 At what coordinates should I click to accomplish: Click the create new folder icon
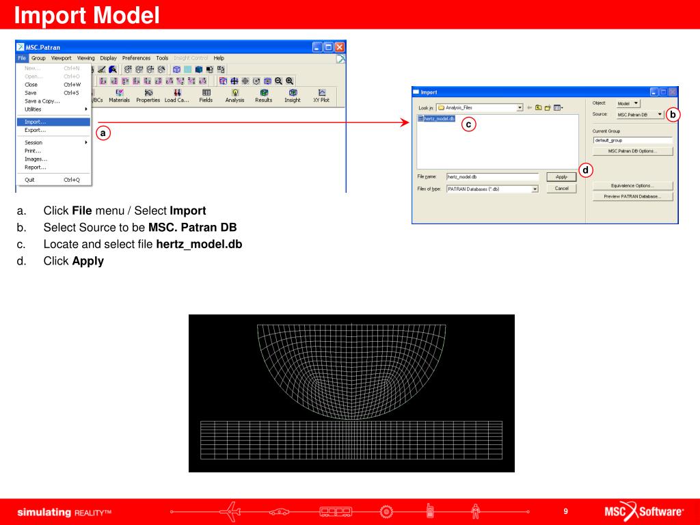(x=548, y=107)
